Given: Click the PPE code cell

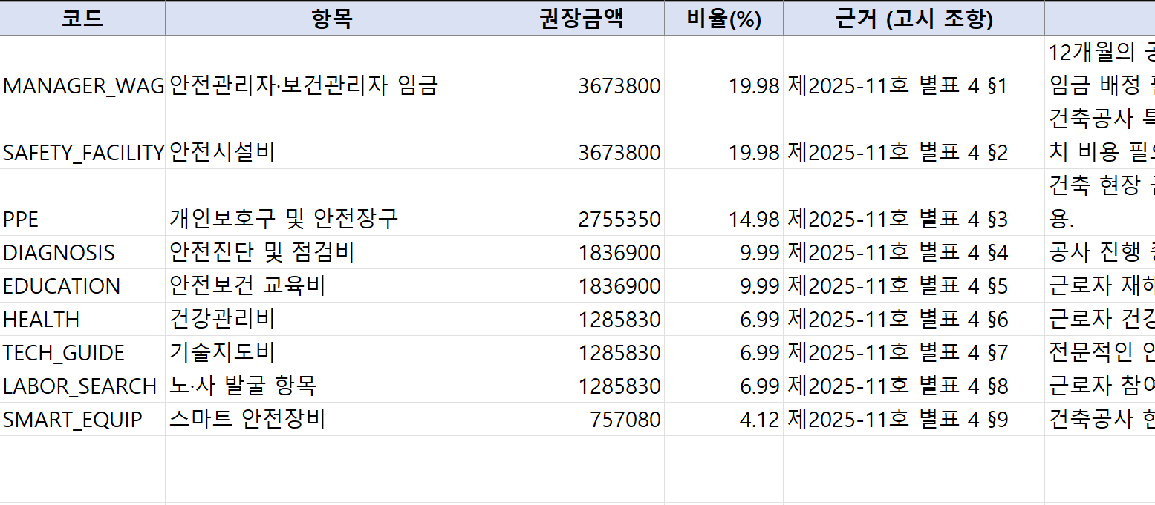Looking at the screenshot, I should click(82, 202).
